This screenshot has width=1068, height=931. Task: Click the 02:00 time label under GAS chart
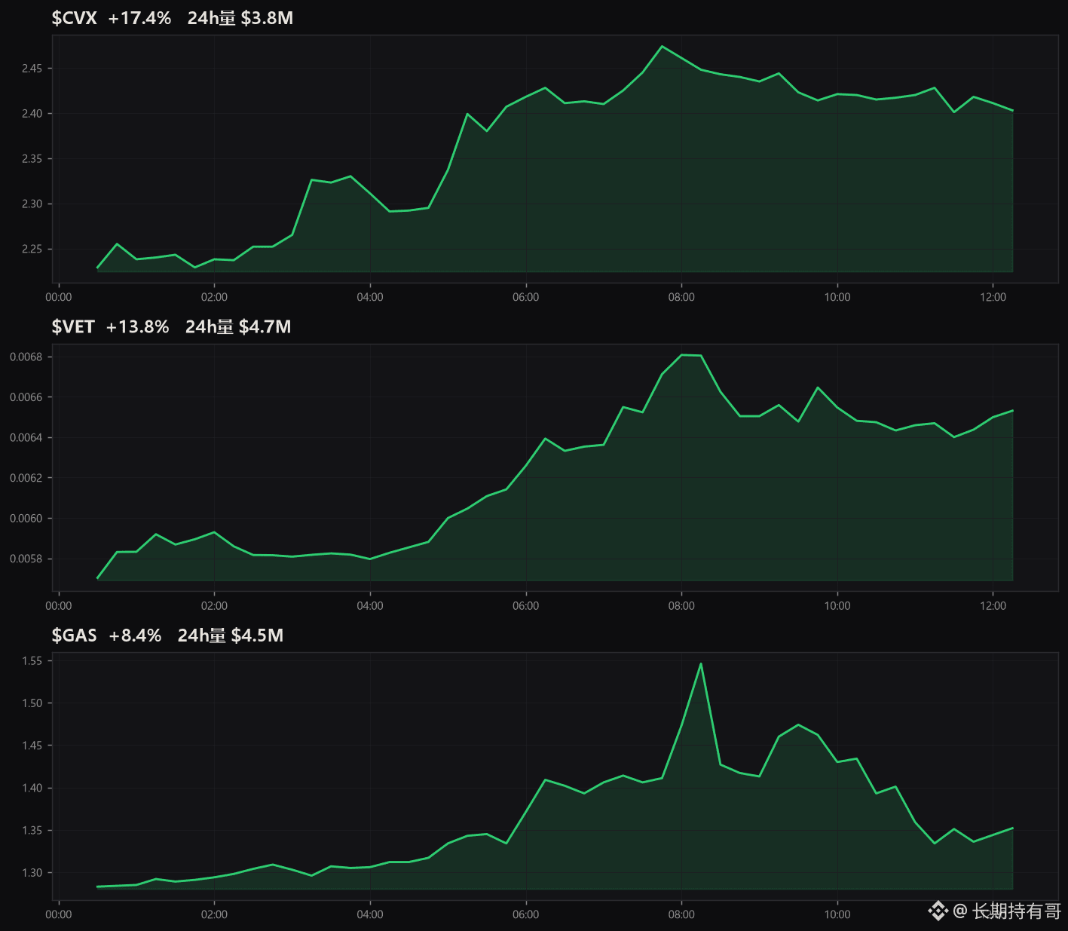214,914
